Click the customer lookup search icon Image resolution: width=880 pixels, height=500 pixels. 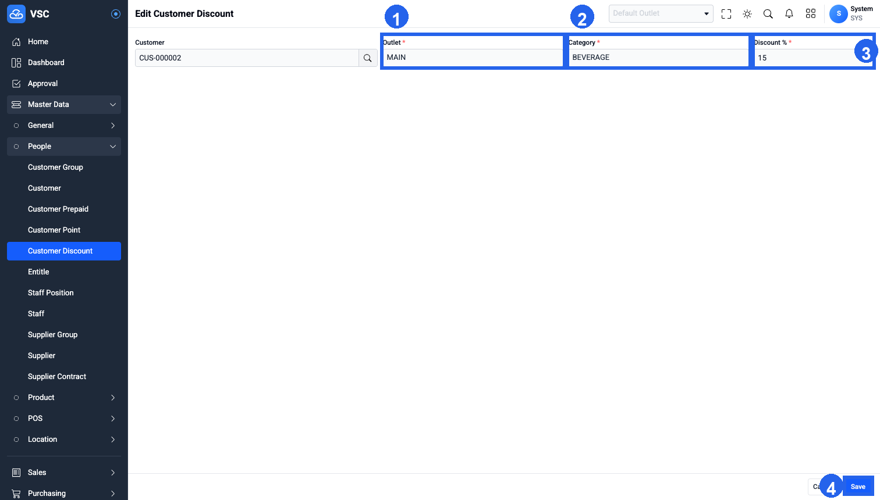[x=368, y=58]
